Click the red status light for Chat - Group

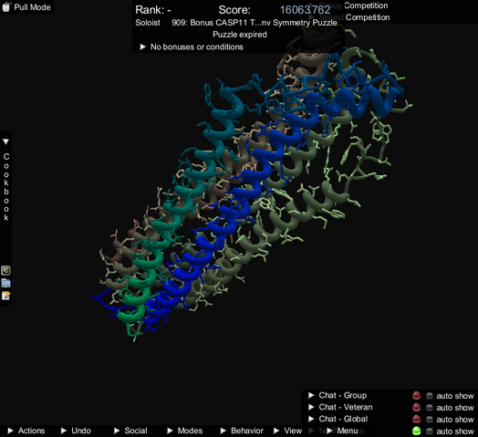point(416,396)
